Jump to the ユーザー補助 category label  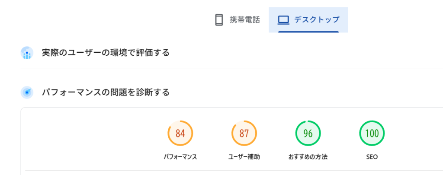(244, 157)
